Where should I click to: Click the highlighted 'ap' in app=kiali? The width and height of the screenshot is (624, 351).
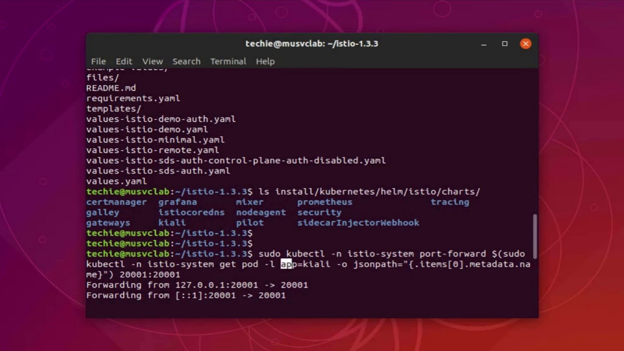click(x=286, y=264)
